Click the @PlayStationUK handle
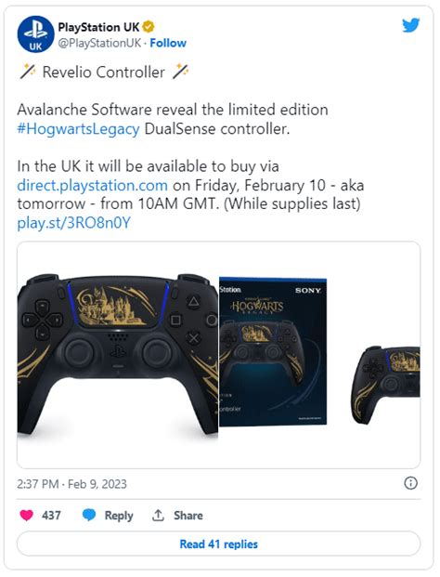The image size is (440, 577). (x=99, y=43)
